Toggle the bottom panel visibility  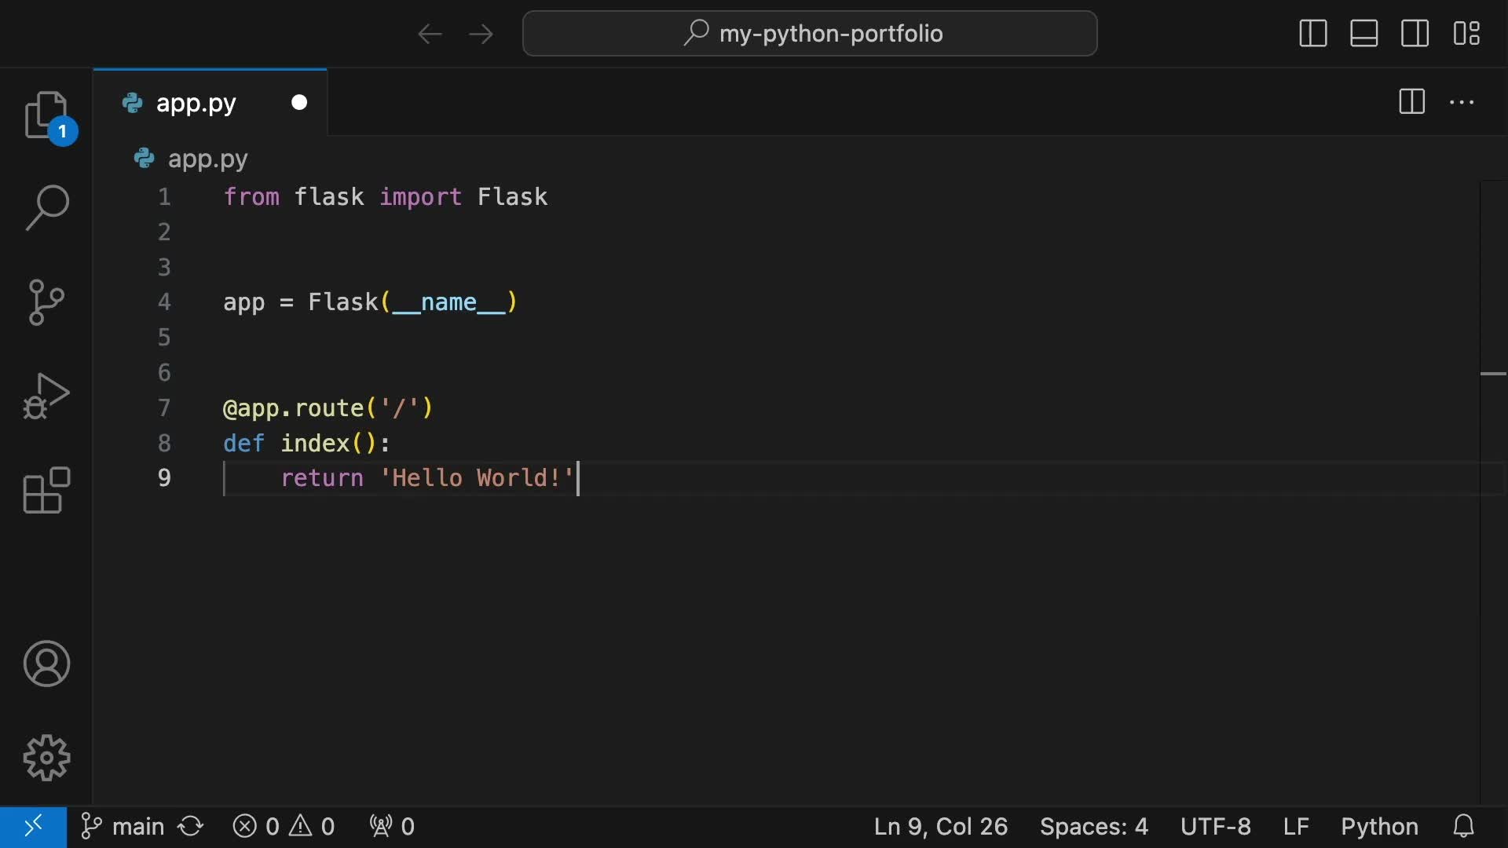(x=1364, y=34)
